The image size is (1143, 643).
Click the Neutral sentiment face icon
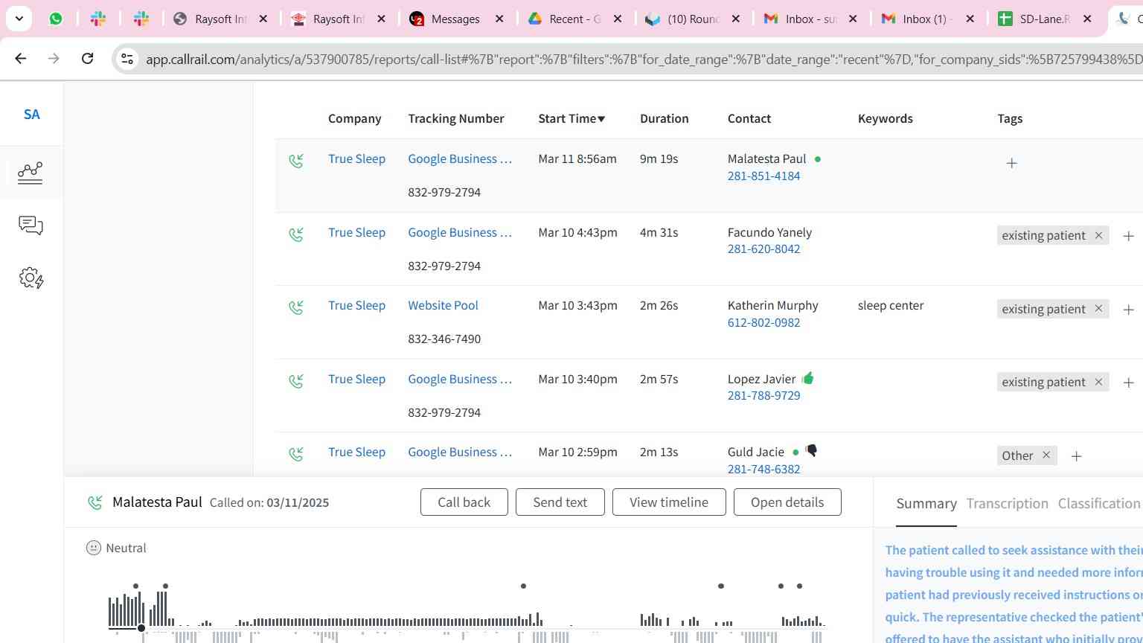[x=94, y=548]
